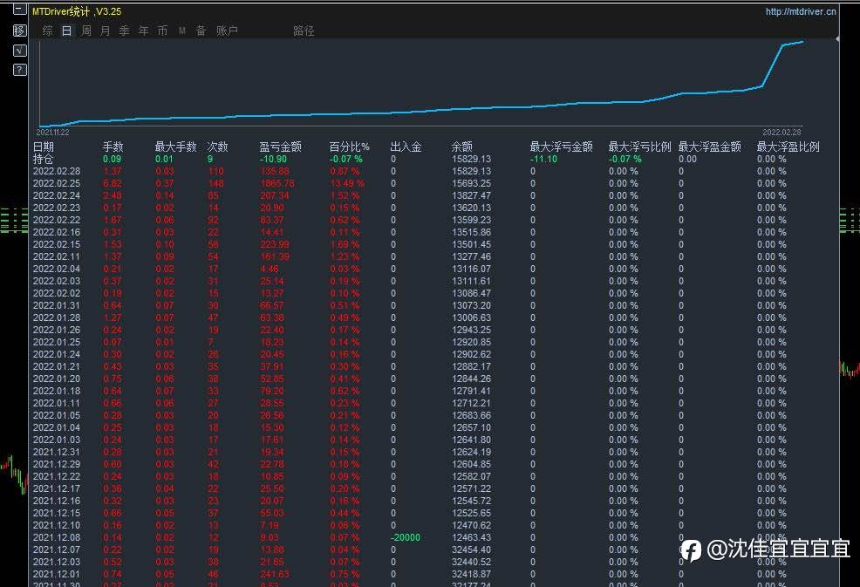Select the 日 daily statistics tab
Viewport: 860px width, 587px height.
point(66,31)
